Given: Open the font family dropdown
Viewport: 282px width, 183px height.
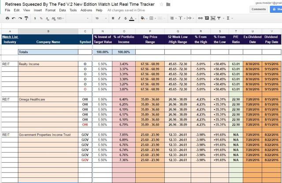Looking at the screenshot, I should click(78, 19).
